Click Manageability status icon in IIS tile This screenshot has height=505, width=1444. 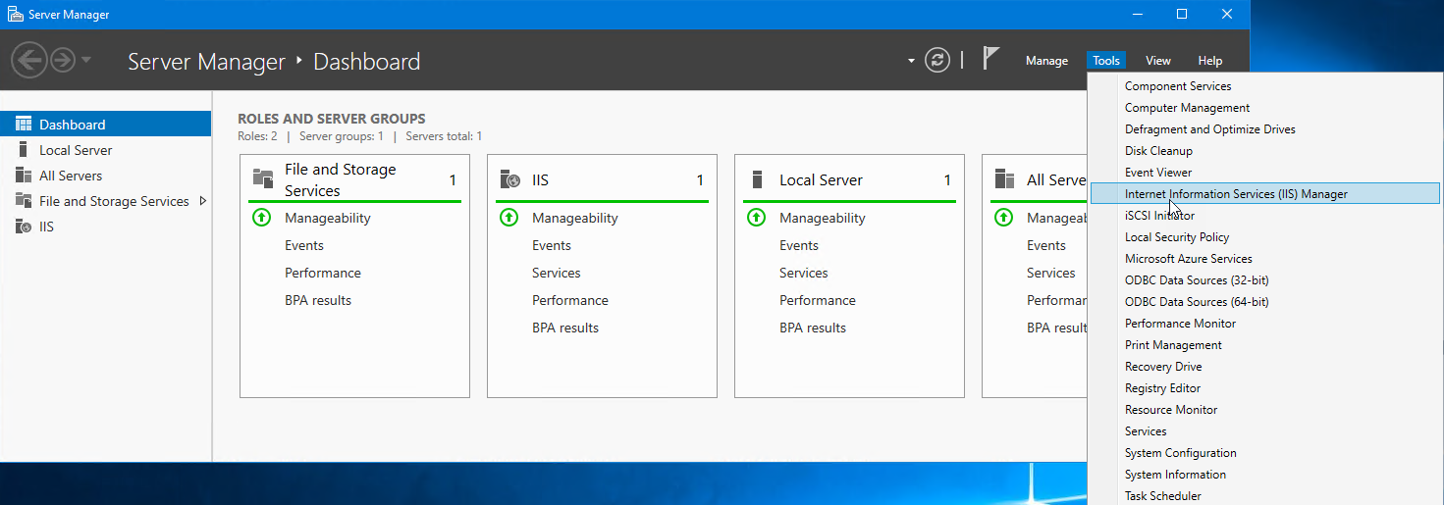pyautogui.click(x=508, y=218)
